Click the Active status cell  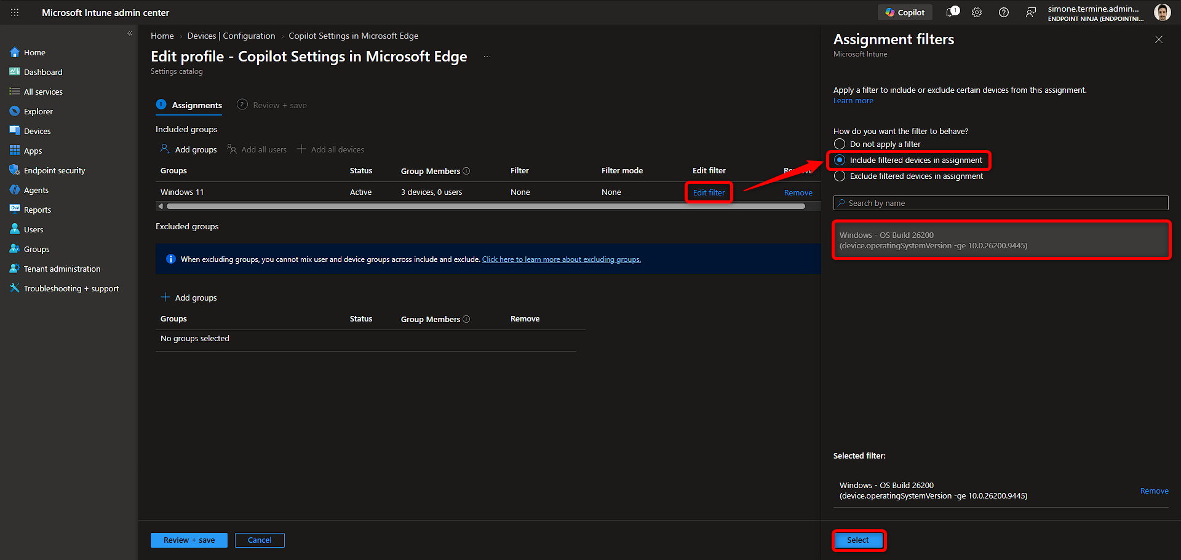360,192
